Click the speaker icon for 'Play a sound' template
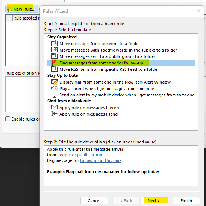This screenshot has height=206, width=206. pos(55,88)
